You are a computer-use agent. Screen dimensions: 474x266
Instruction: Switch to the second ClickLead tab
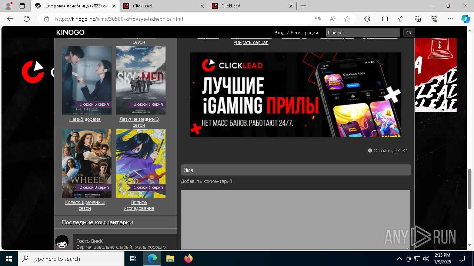coord(252,6)
